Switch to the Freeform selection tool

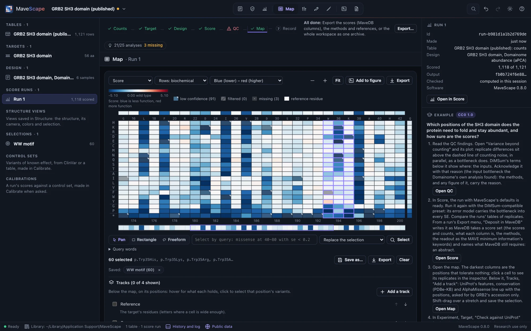(174, 240)
